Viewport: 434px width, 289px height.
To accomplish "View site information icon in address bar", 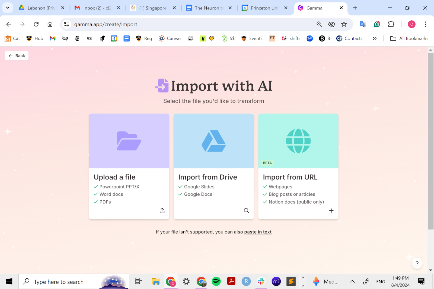I will 66,24.
